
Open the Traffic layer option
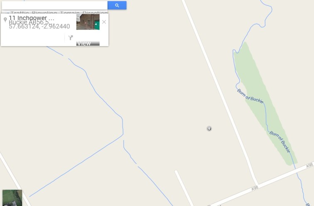(x=19, y=12)
